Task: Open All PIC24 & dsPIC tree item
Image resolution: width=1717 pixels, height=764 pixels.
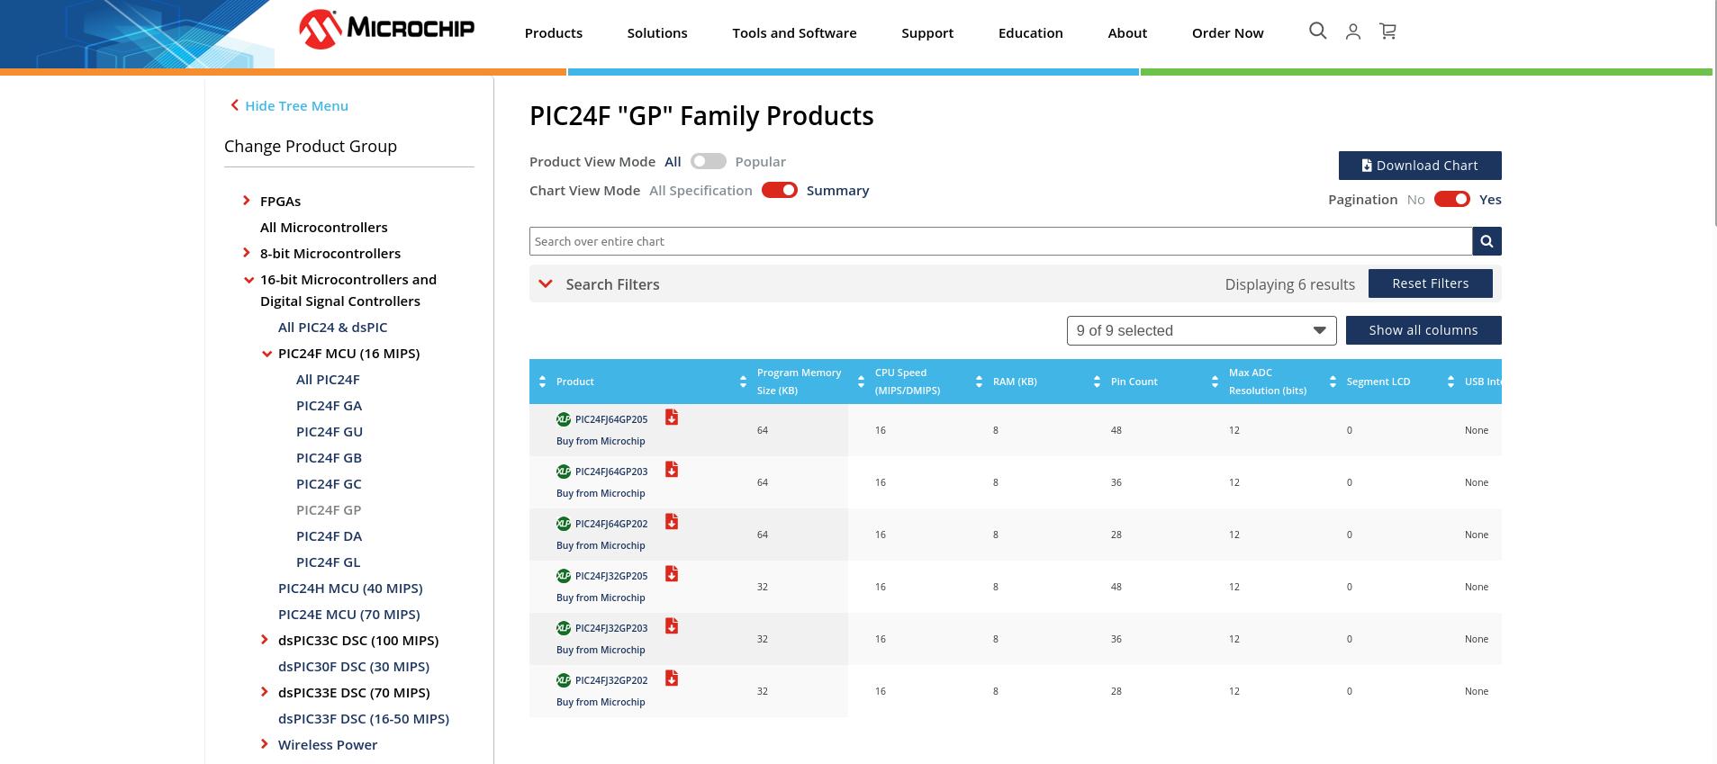Action: click(x=332, y=328)
